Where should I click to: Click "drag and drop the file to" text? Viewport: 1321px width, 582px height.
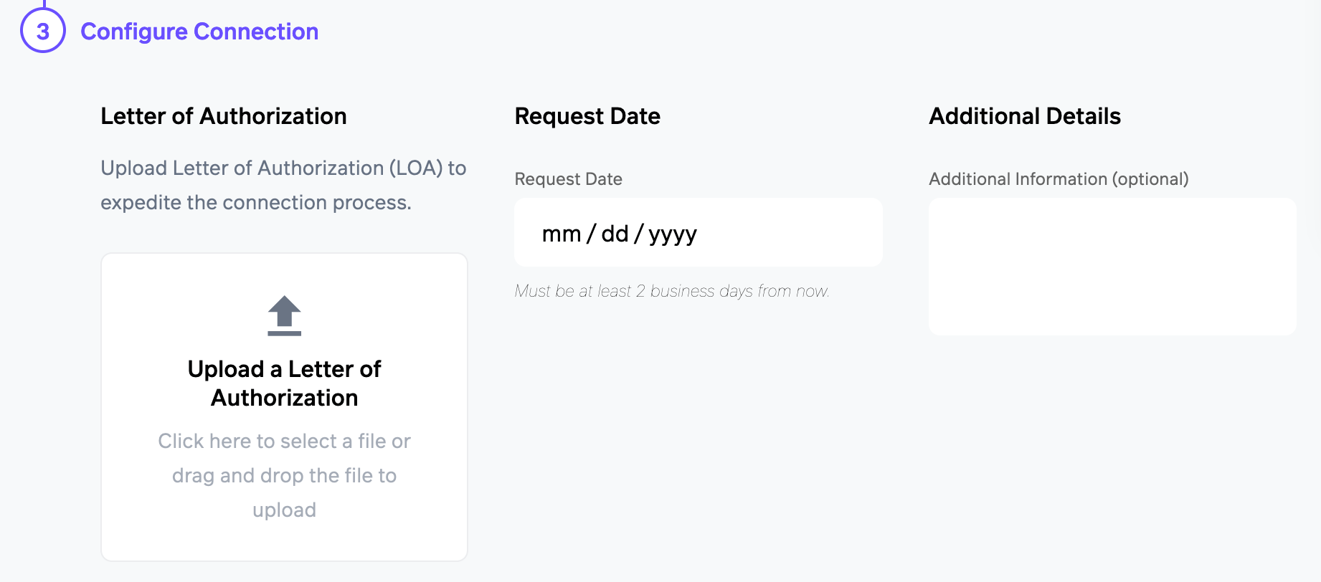(284, 475)
